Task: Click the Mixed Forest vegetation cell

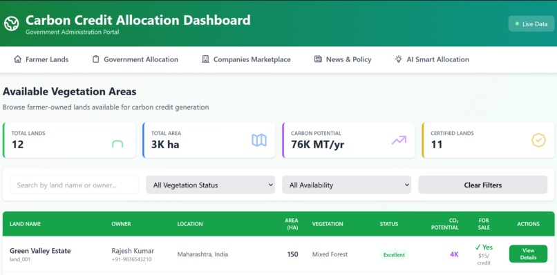Action: point(330,254)
